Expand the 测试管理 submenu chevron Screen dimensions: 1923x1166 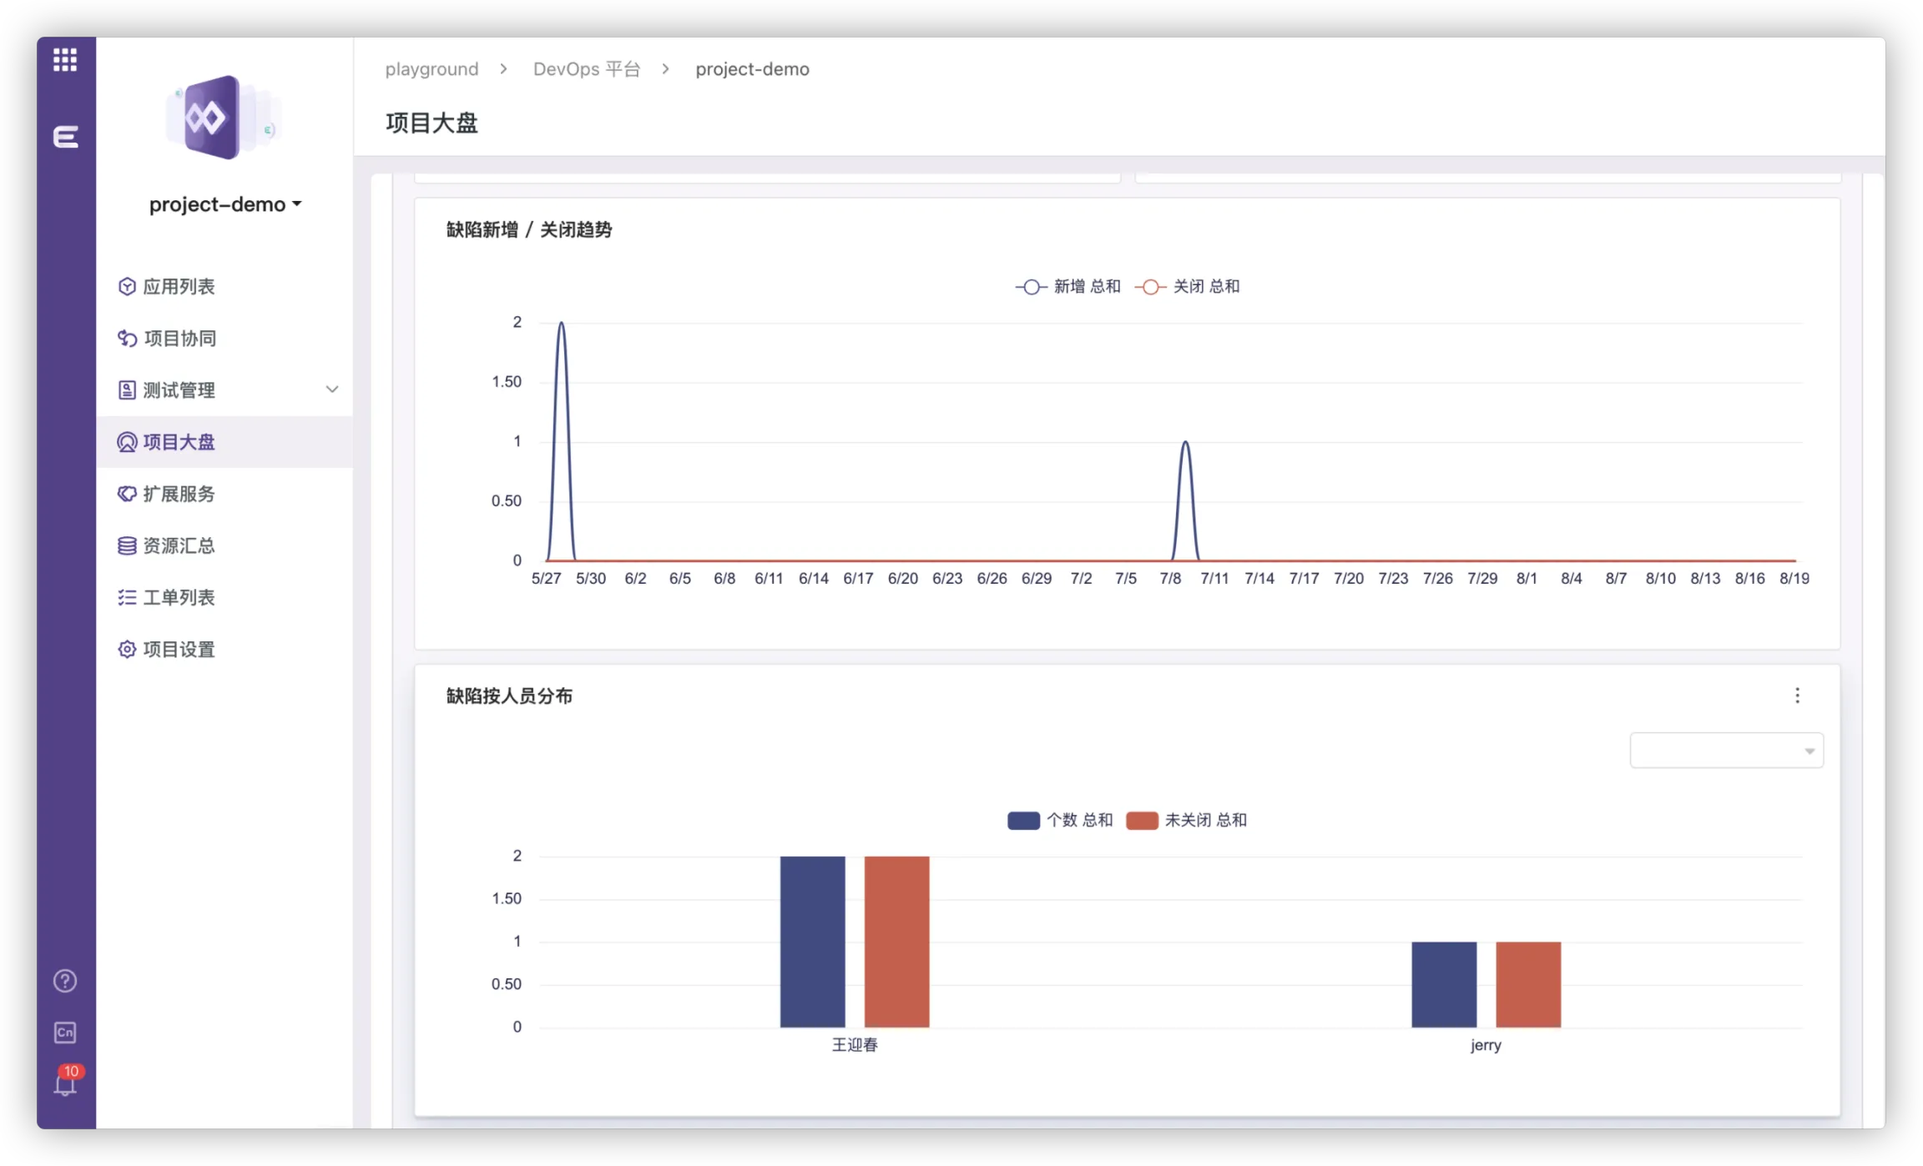pyautogui.click(x=332, y=390)
